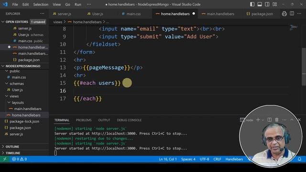
Task: Click the unsaved dot on home.handlebars tab
Action: coord(194,14)
